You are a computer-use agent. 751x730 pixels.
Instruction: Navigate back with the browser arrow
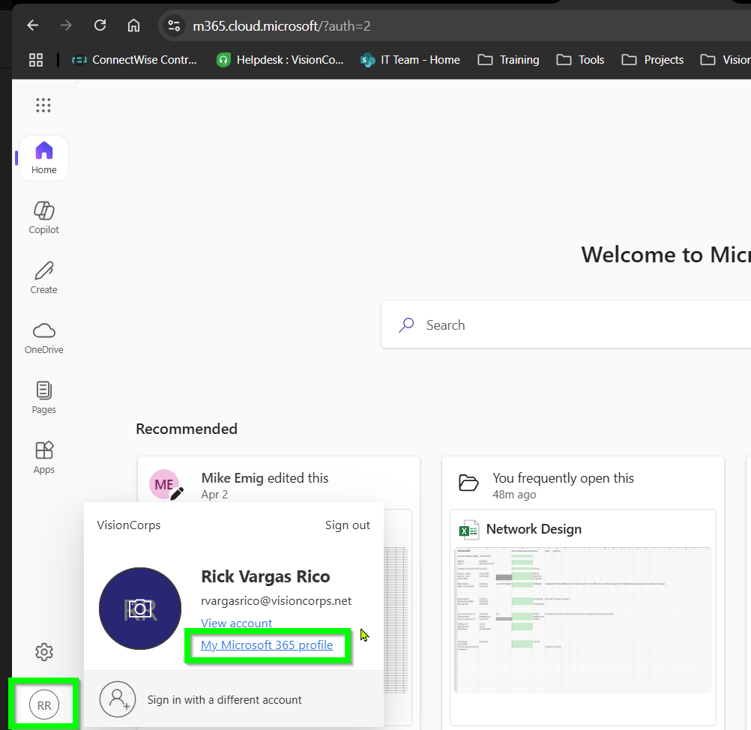coord(32,25)
